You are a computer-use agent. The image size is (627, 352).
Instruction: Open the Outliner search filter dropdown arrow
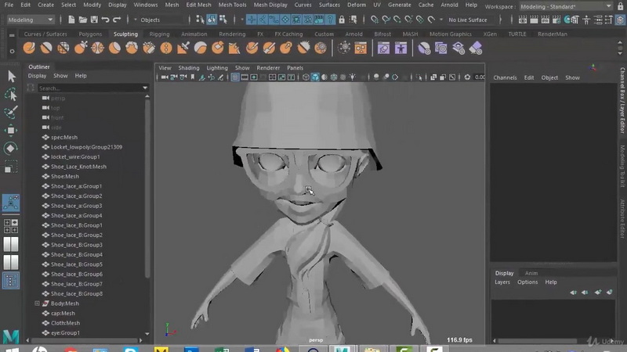tap(145, 88)
